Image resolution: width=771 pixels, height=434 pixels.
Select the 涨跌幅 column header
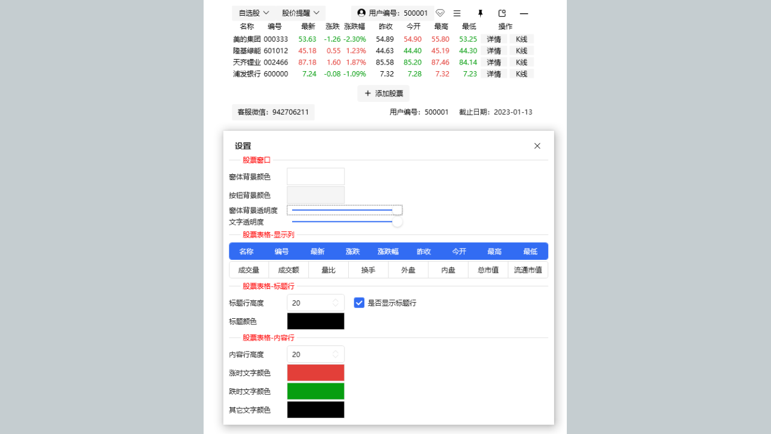(x=388, y=251)
